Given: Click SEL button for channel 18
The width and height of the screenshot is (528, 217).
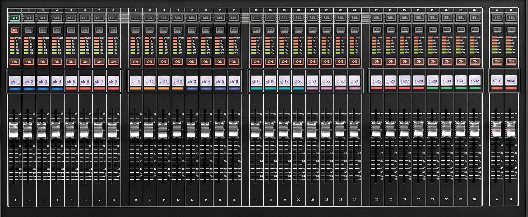Looking at the screenshot, I should 271,18.
